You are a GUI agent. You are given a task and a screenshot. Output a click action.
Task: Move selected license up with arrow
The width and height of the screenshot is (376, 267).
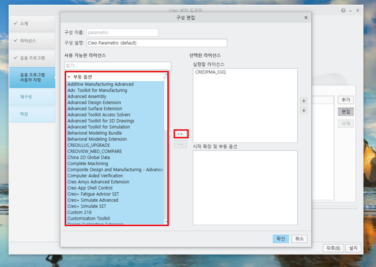304,101
